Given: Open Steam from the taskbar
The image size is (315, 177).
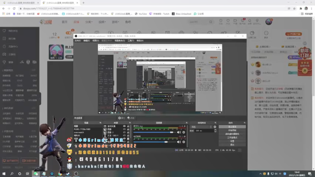Looking at the screenshot, I should point(68,173).
